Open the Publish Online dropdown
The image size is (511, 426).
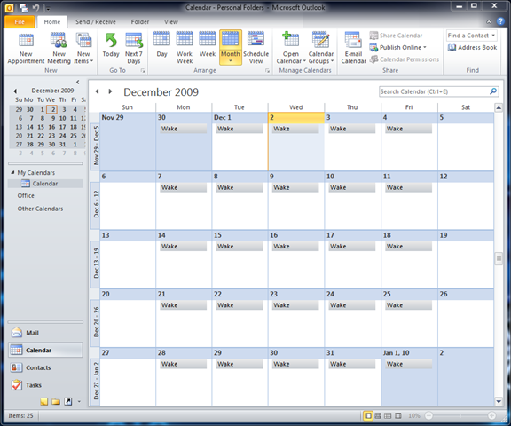(397, 48)
